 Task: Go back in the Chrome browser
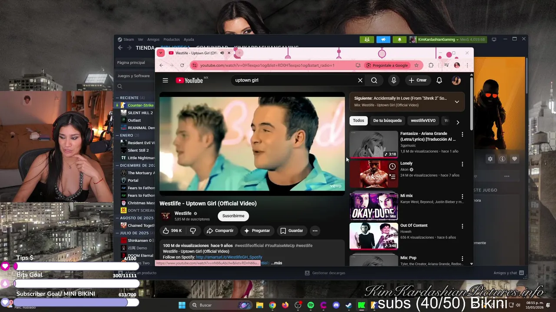(x=161, y=65)
